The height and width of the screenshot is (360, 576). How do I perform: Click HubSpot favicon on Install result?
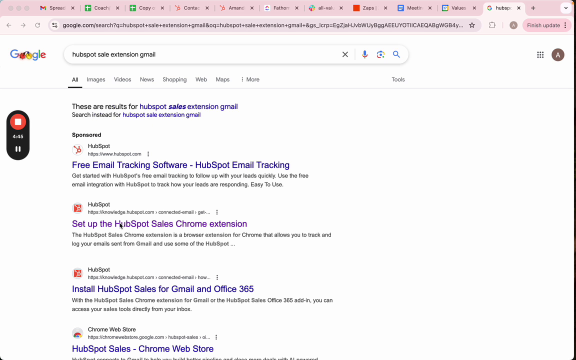tap(77, 273)
